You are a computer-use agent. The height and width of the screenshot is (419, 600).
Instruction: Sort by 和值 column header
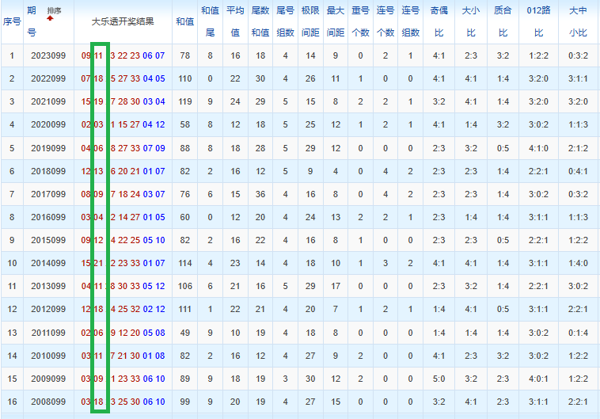point(184,21)
